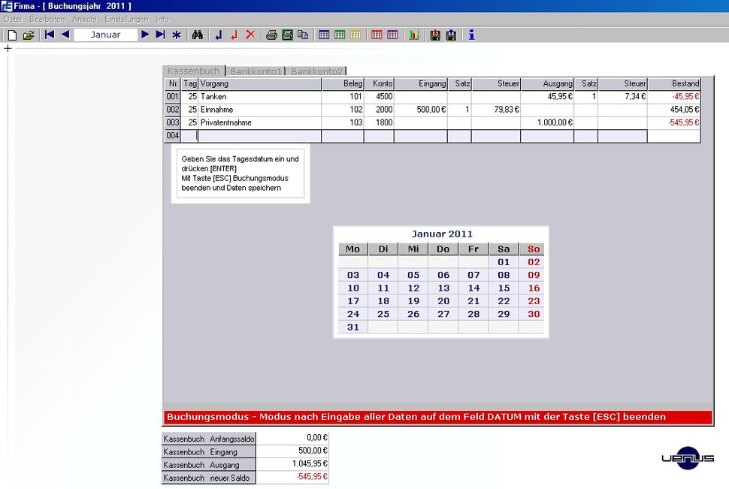
Task: Click the Eingang column header
Action: (x=421, y=83)
